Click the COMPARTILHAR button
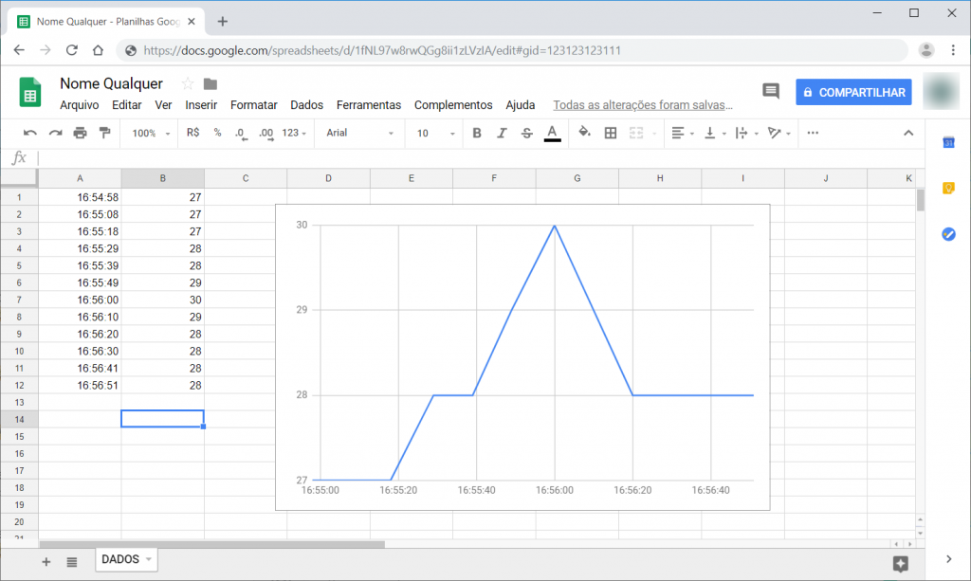 click(853, 92)
